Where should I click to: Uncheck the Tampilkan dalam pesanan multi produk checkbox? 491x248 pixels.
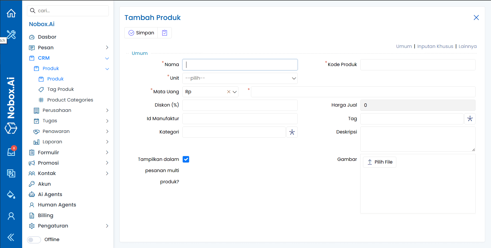coord(186,159)
